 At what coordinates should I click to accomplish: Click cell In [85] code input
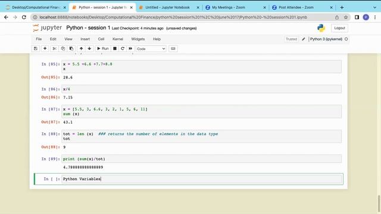point(202,67)
